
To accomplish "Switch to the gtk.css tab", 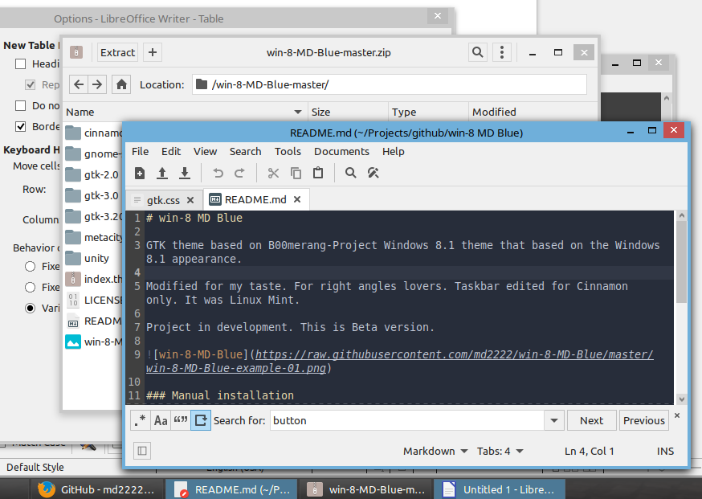I will pyautogui.click(x=163, y=200).
